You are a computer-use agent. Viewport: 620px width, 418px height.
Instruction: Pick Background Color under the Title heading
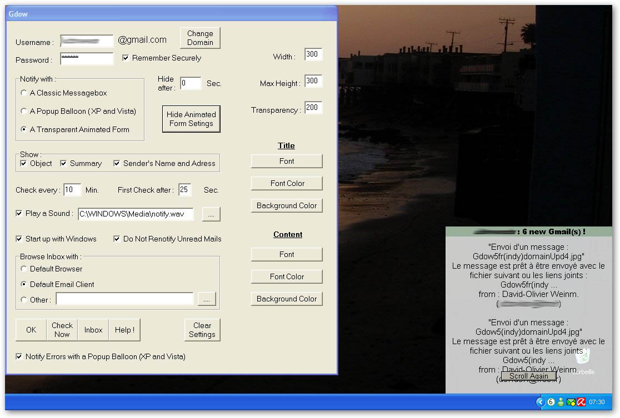(x=287, y=205)
